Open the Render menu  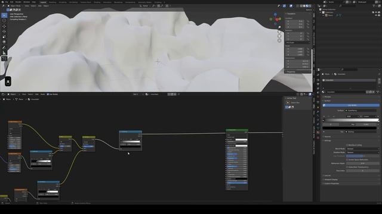click(19, 2)
